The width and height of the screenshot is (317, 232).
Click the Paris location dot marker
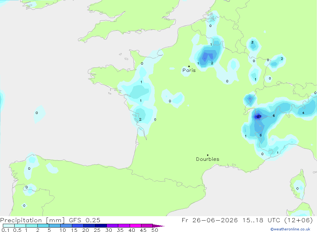[189, 66]
